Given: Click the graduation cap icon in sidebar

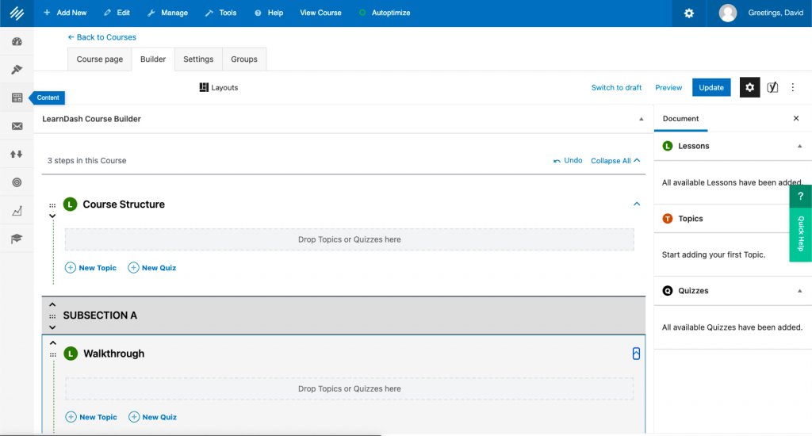Looking at the screenshot, I should coord(17,239).
